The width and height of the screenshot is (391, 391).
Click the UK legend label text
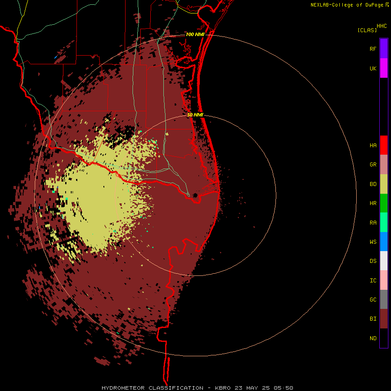pyautogui.click(x=373, y=69)
